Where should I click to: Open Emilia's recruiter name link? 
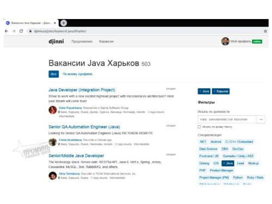coord(70,140)
